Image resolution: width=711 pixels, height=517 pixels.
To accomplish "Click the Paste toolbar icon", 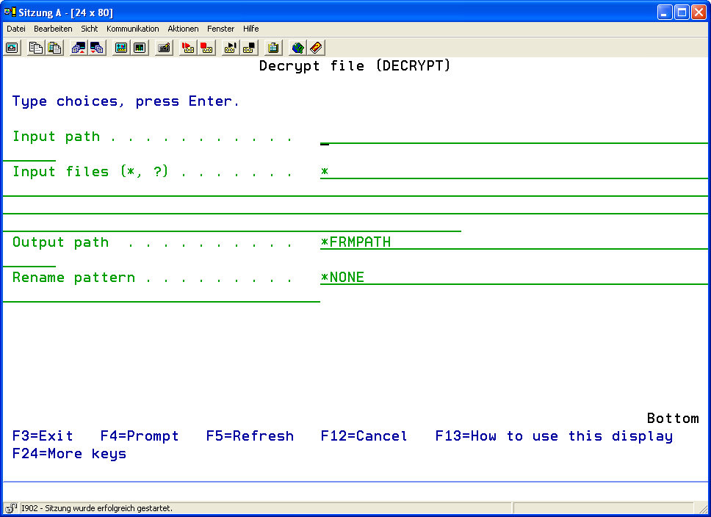I will point(54,48).
